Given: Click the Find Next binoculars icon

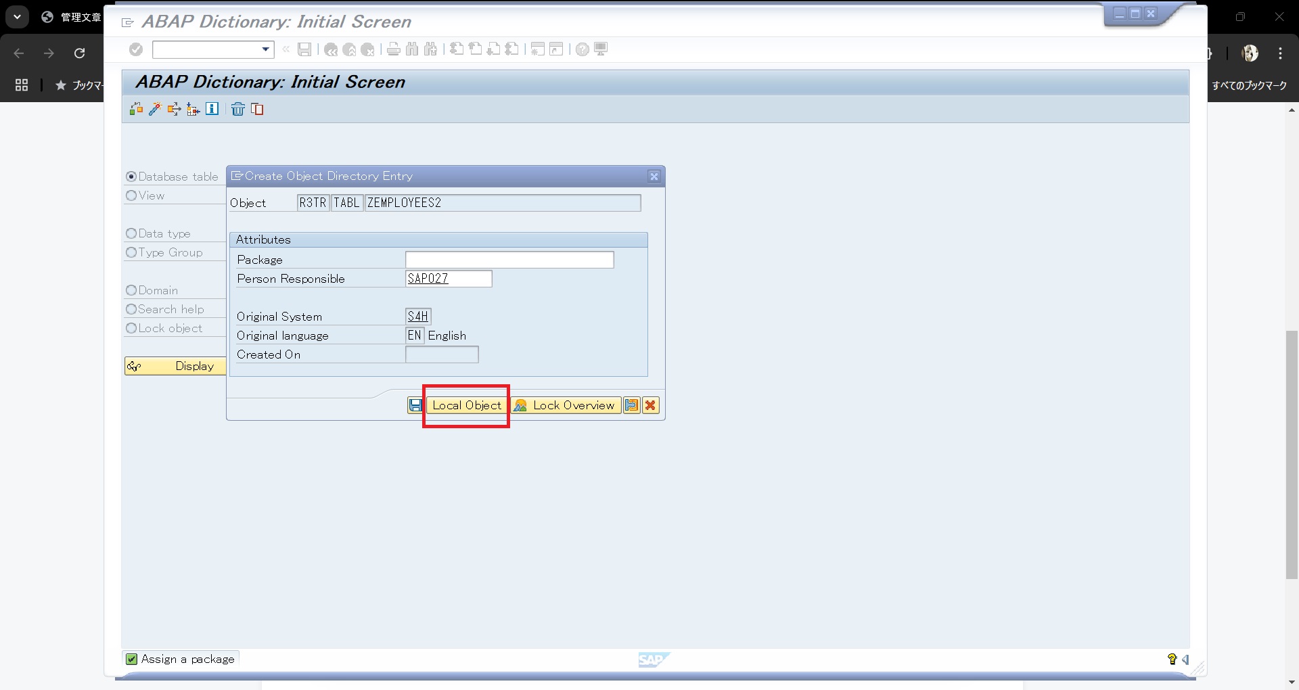Looking at the screenshot, I should coord(430,49).
